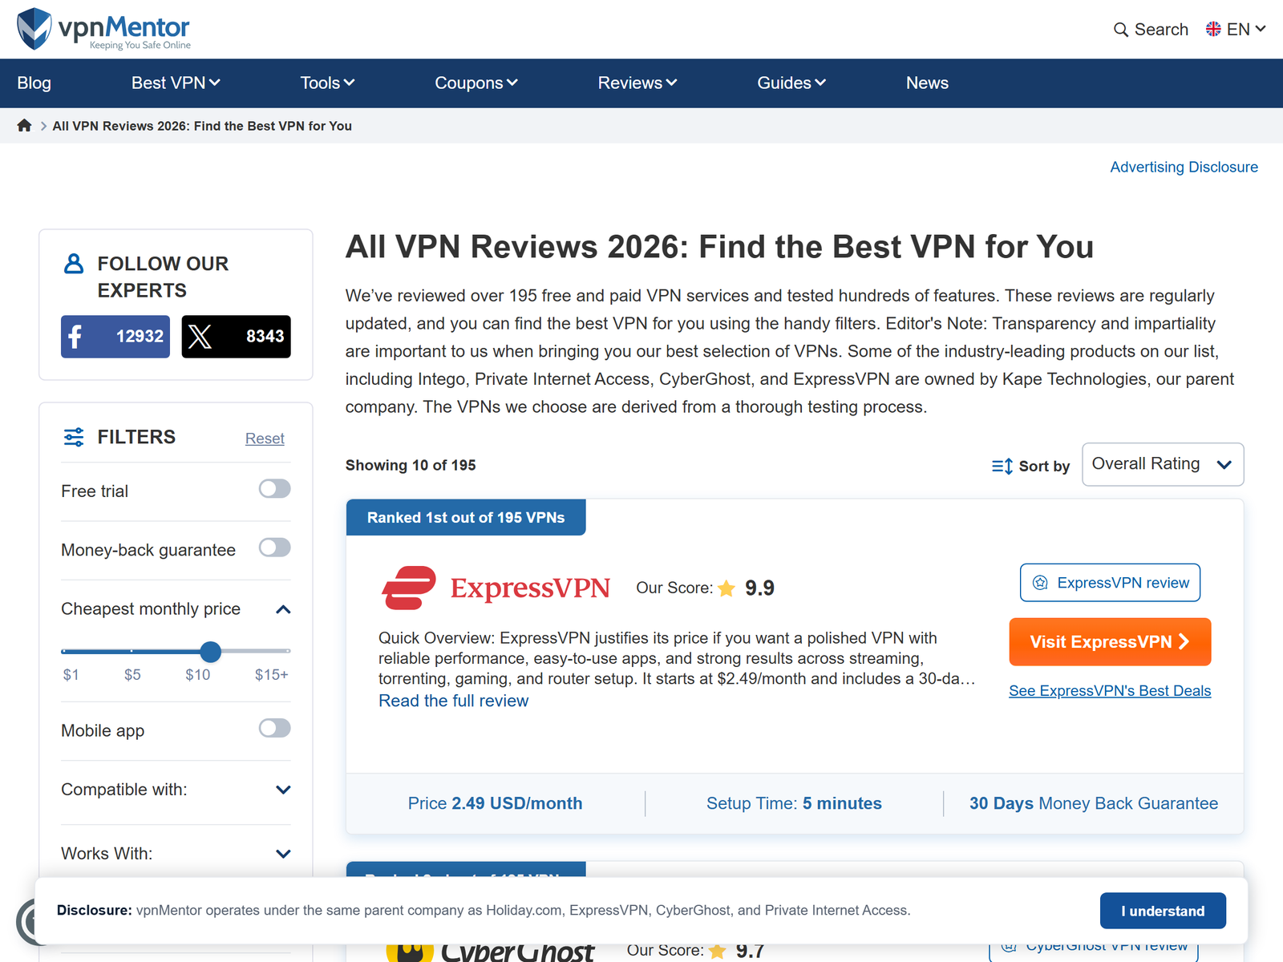This screenshot has height=962, width=1283.
Task: Reset all filters
Action: pyautogui.click(x=265, y=439)
